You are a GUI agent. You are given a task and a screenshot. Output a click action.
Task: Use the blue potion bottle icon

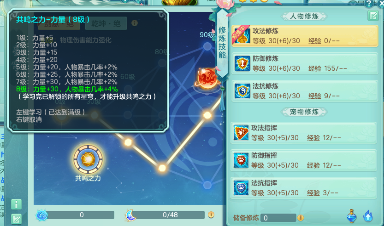pos(351,216)
